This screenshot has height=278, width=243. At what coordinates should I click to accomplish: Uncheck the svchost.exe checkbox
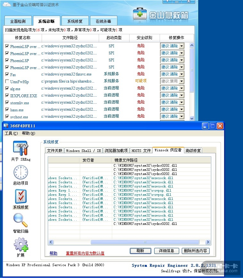[x=7, y=116]
